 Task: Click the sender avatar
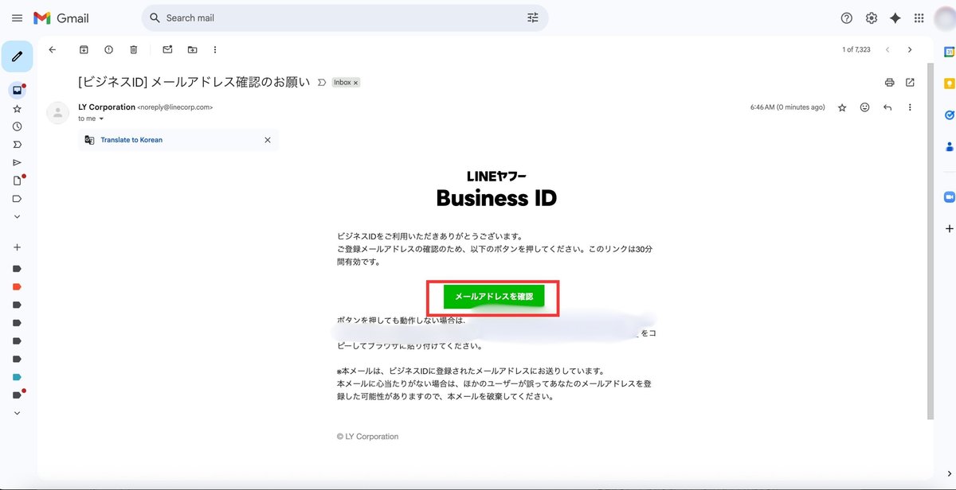58,112
